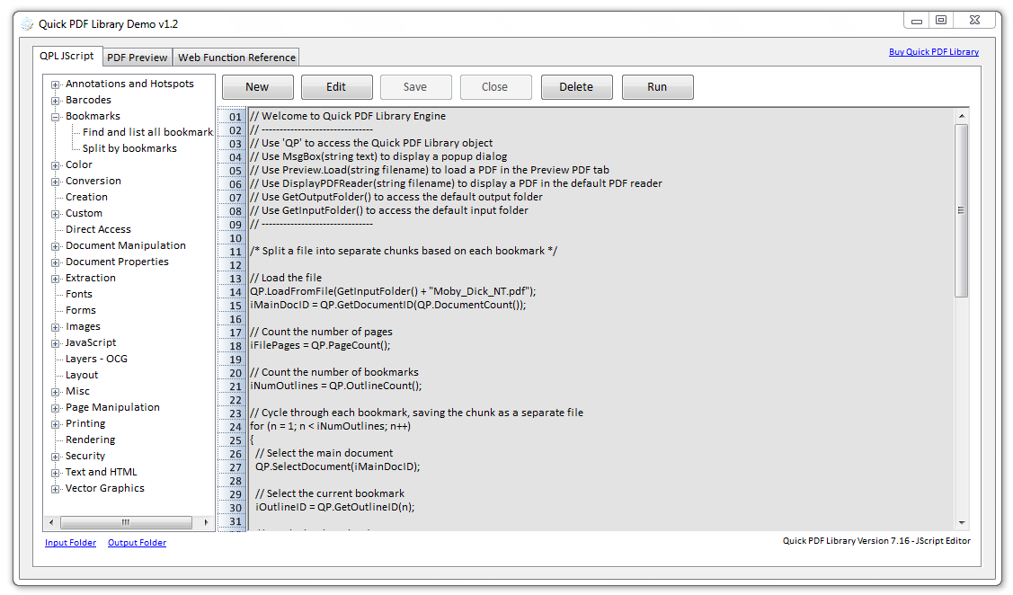The image size is (1013, 595).
Task: Open the Web Function Reference tab
Action: [236, 58]
